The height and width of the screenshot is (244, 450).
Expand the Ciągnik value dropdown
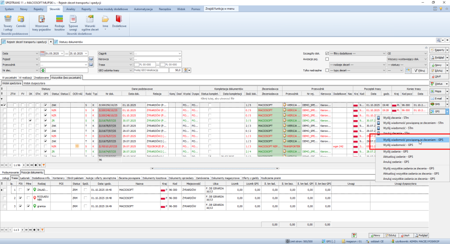(x=180, y=53)
